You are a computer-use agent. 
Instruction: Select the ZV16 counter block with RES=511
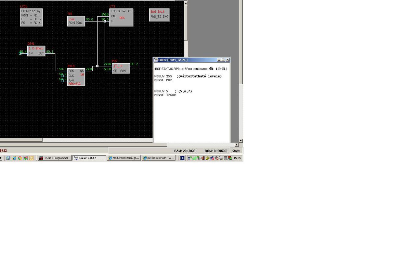click(76, 77)
